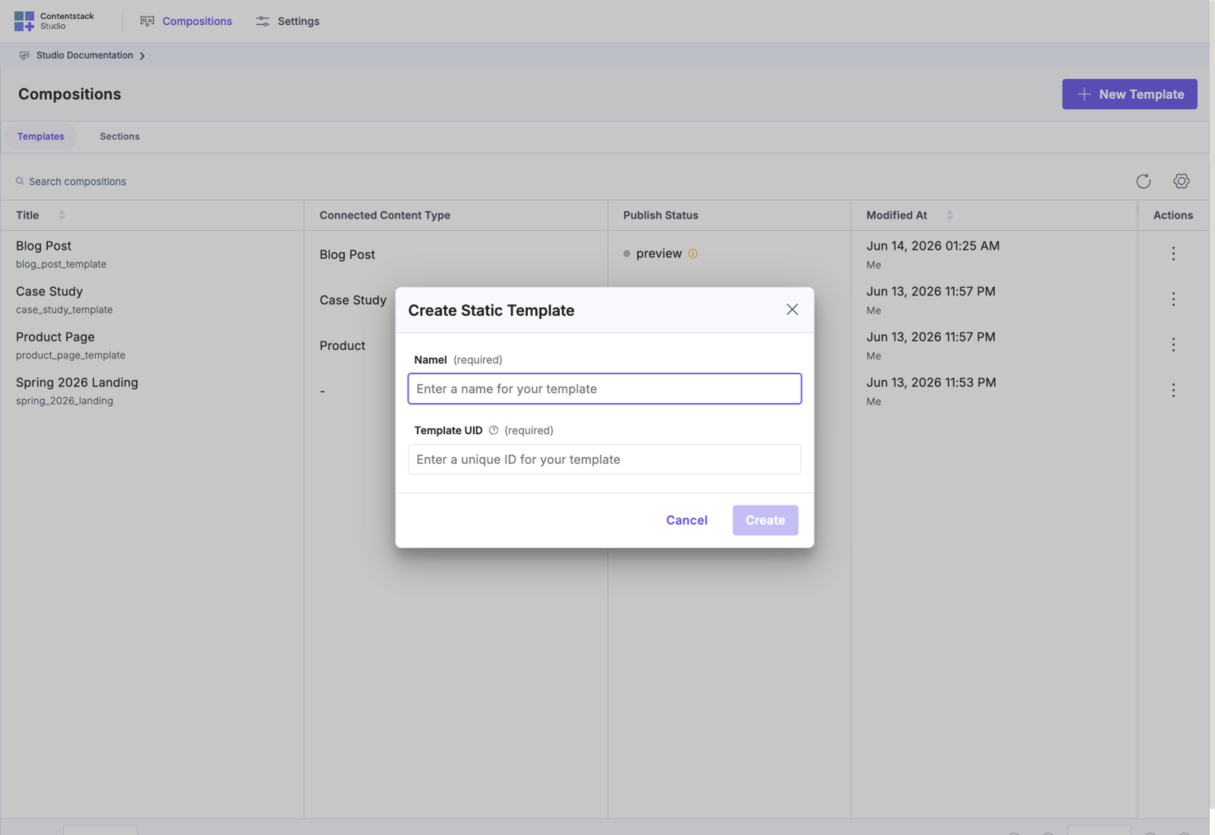Open actions menu for Case Study row
Screen dimensions: 1215x835
click(1173, 299)
